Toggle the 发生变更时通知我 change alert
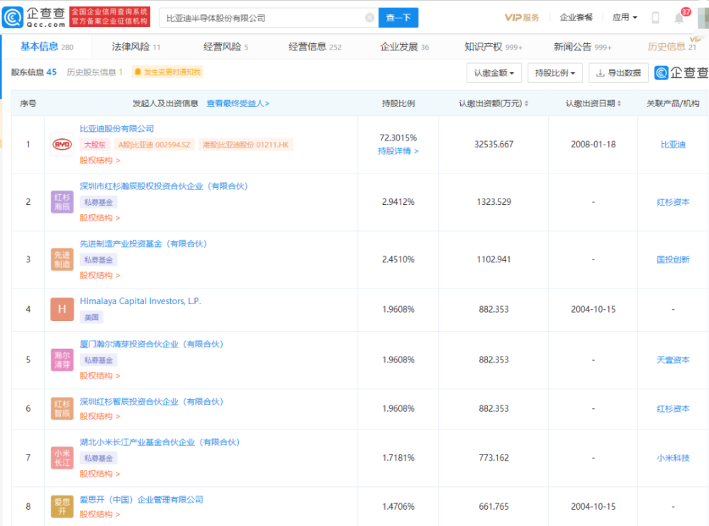The width and height of the screenshot is (709, 526). coord(167,72)
